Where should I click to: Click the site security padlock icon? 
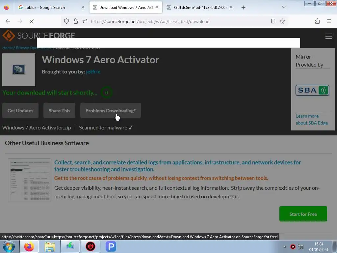click(x=76, y=21)
